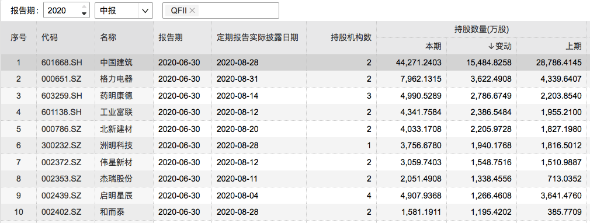Sort by 名称 column header
590x223 pixels.
pyautogui.click(x=109, y=37)
